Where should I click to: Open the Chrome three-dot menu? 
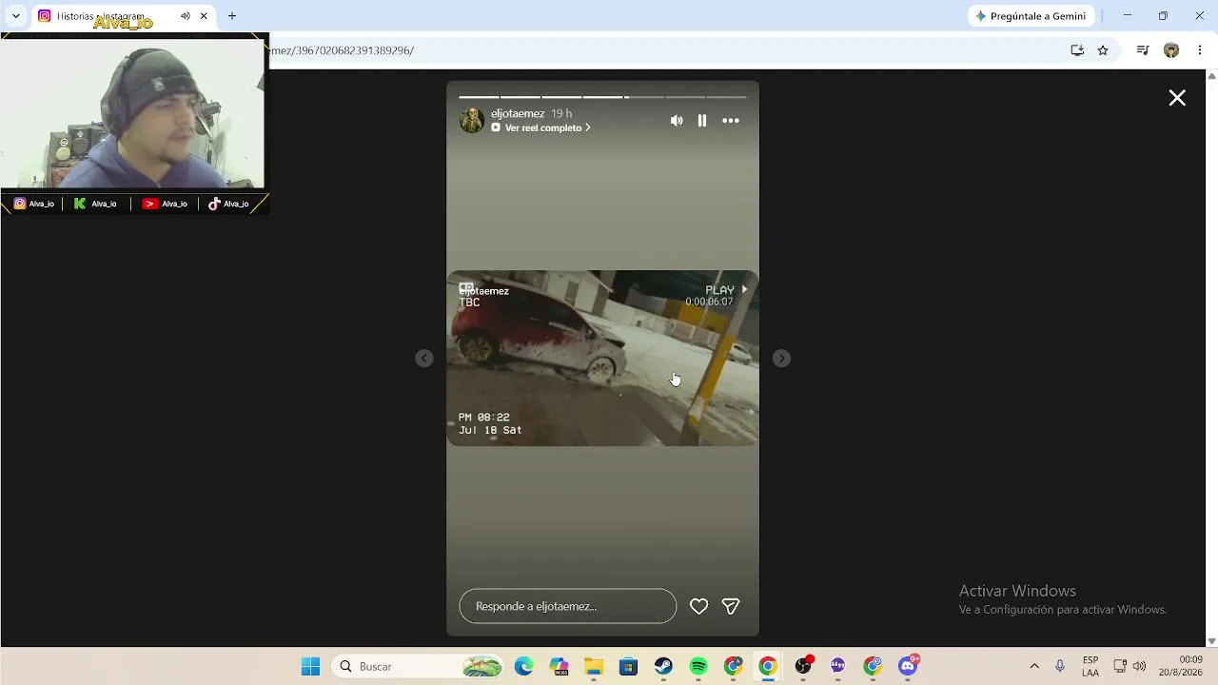point(1200,50)
